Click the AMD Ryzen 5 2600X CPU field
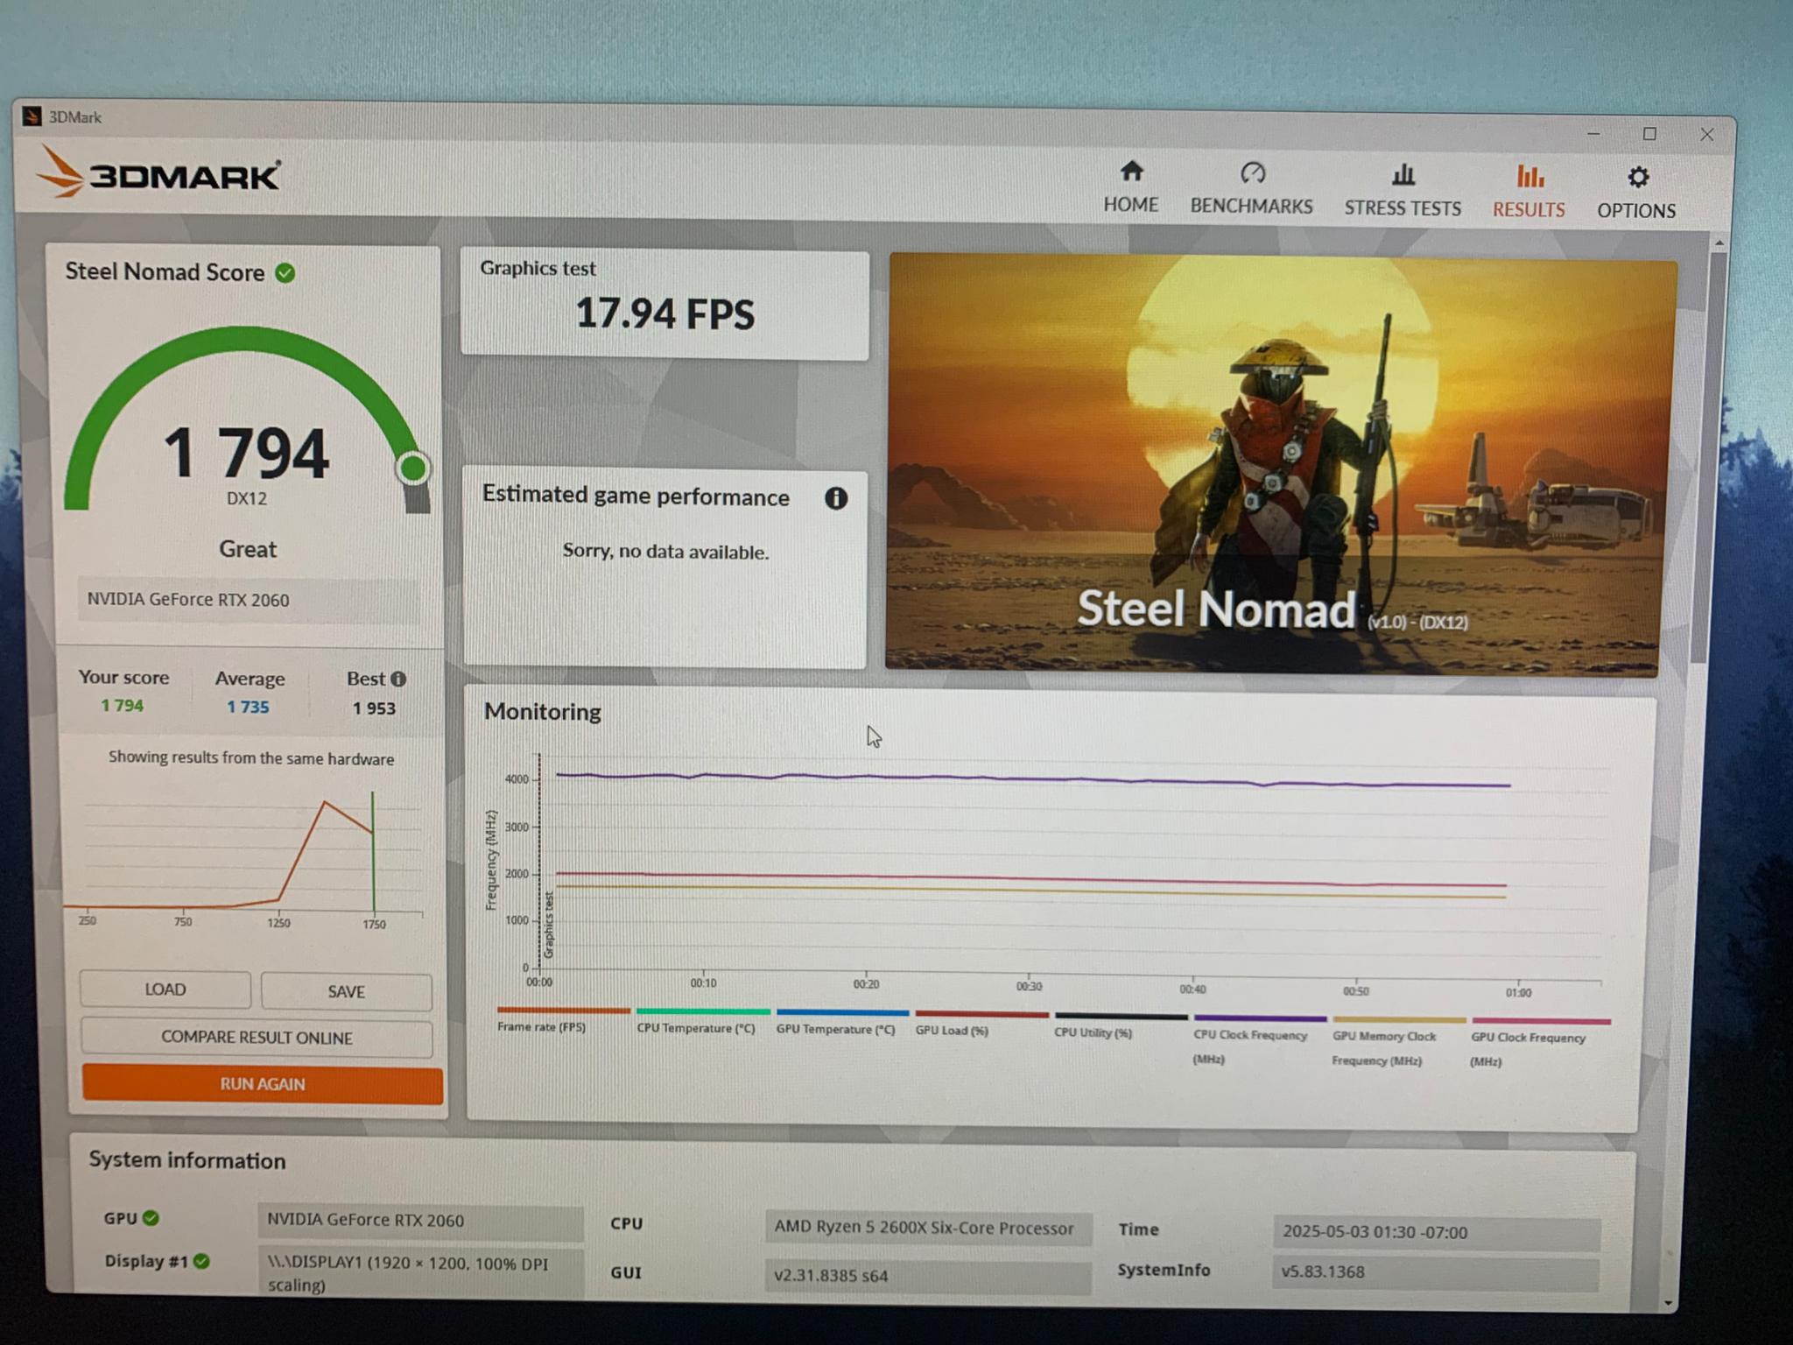 coord(928,1228)
